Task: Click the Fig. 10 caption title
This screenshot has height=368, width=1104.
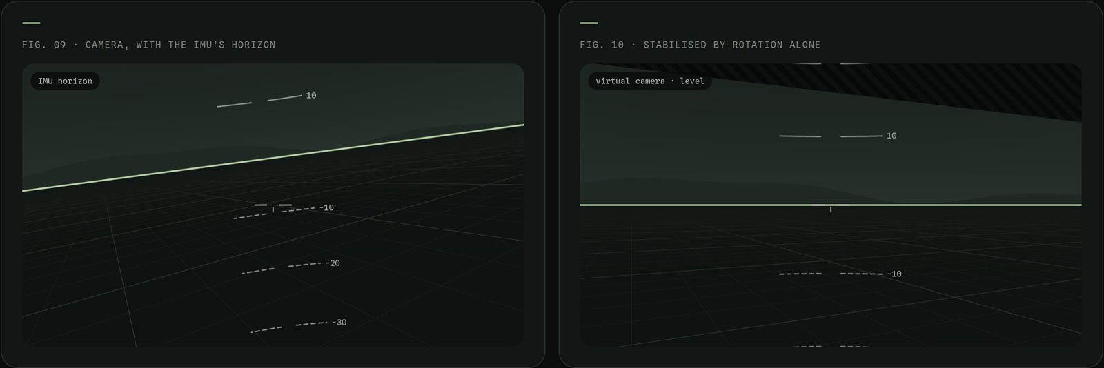Action: (700, 45)
